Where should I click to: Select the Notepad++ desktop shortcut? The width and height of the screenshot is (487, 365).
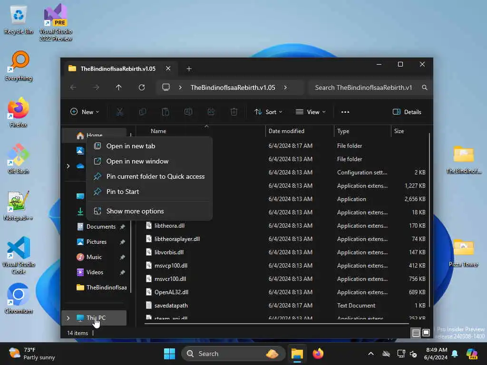[x=19, y=205]
